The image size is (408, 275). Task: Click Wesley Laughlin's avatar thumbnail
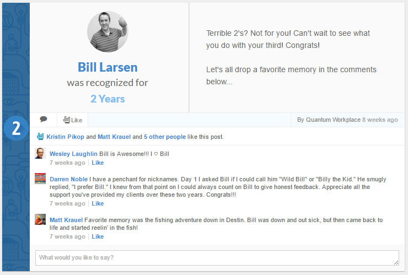[x=40, y=153]
